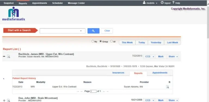Click the Clear button

click(x=107, y=31)
